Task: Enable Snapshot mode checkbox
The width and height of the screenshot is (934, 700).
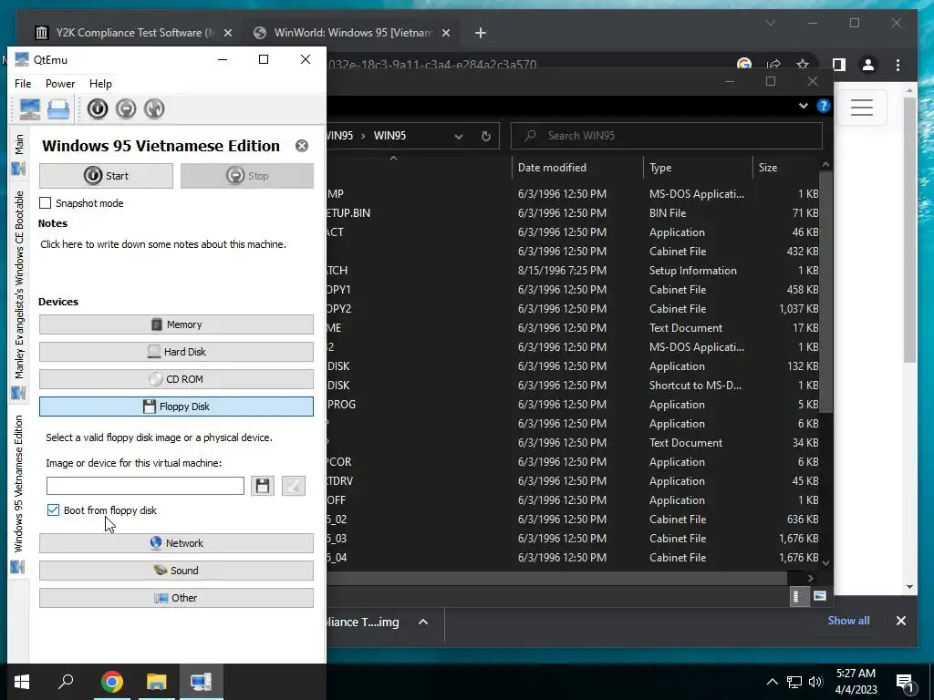Action: pos(46,203)
